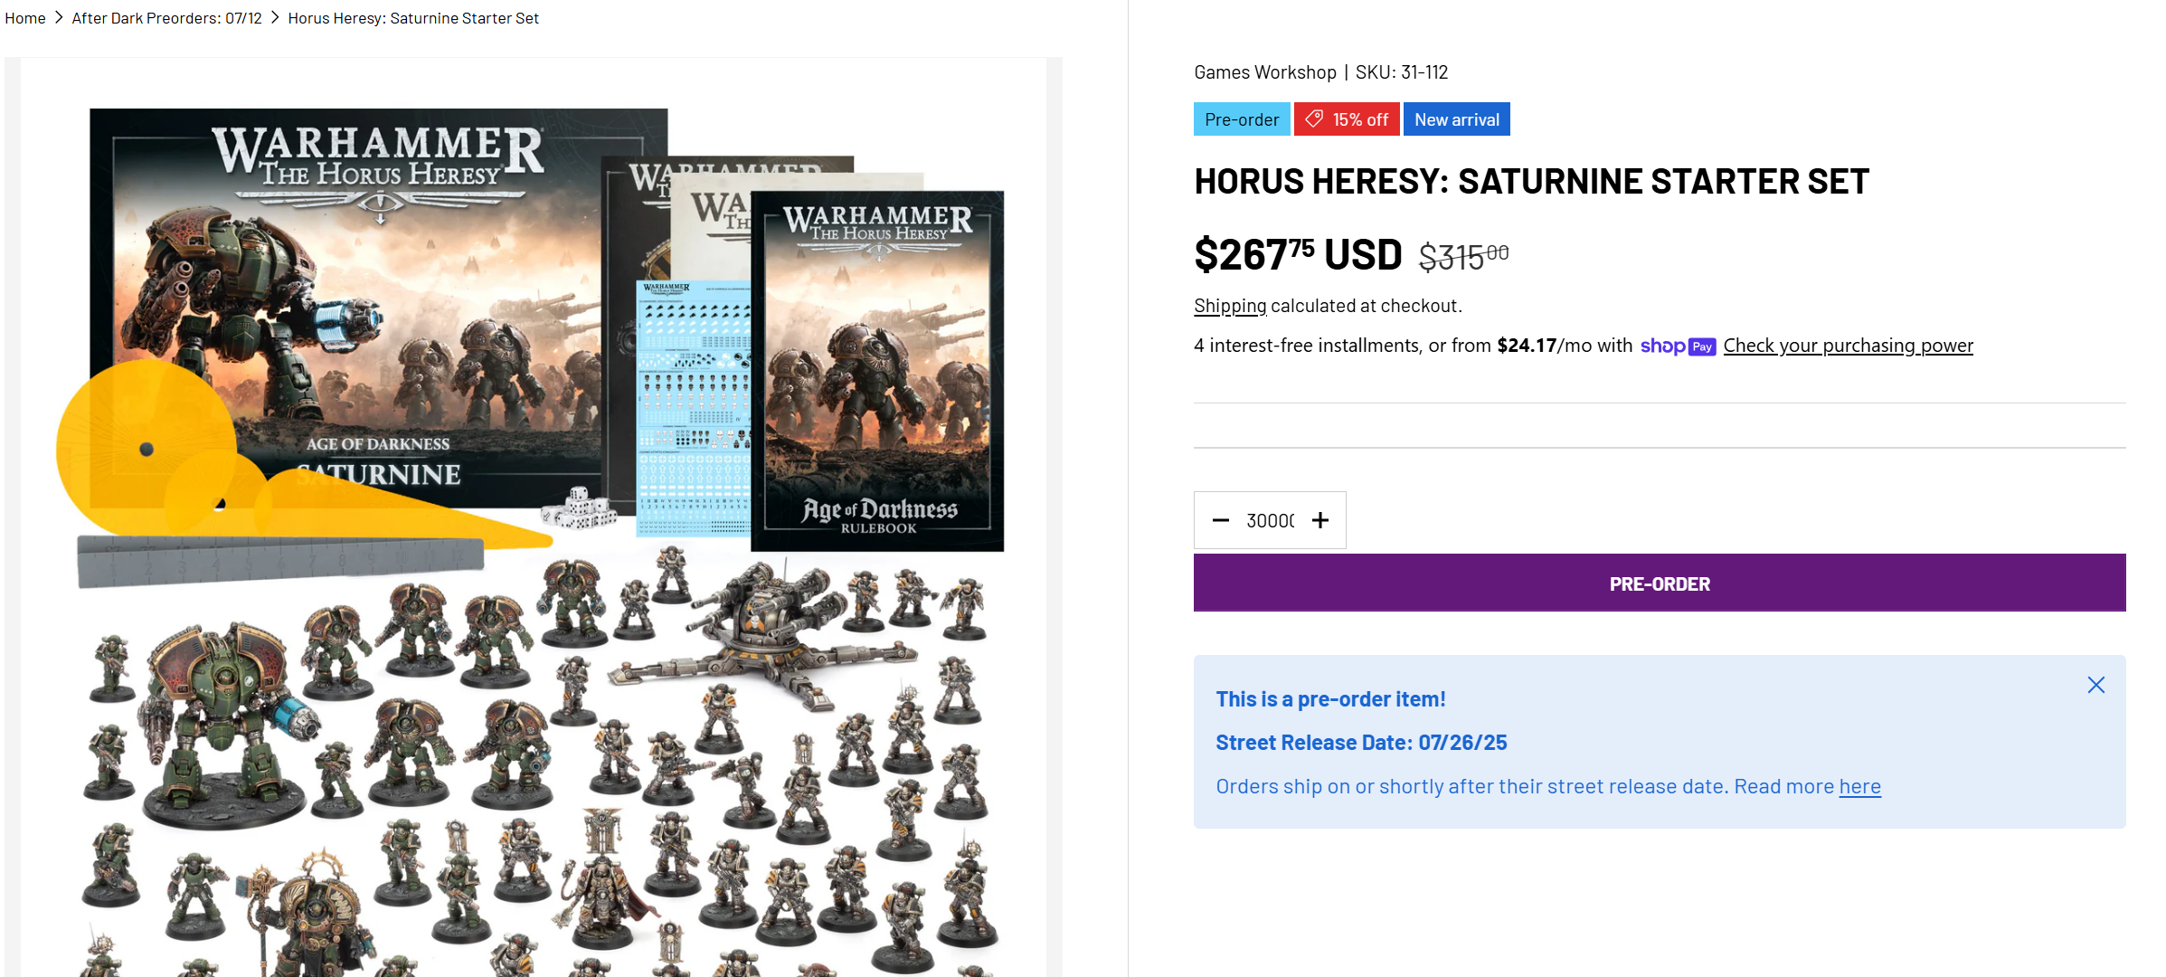This screenshot has width=2166, height=977.
Task: Click the Street Release Date text
Action: (x=1361, y=743)
